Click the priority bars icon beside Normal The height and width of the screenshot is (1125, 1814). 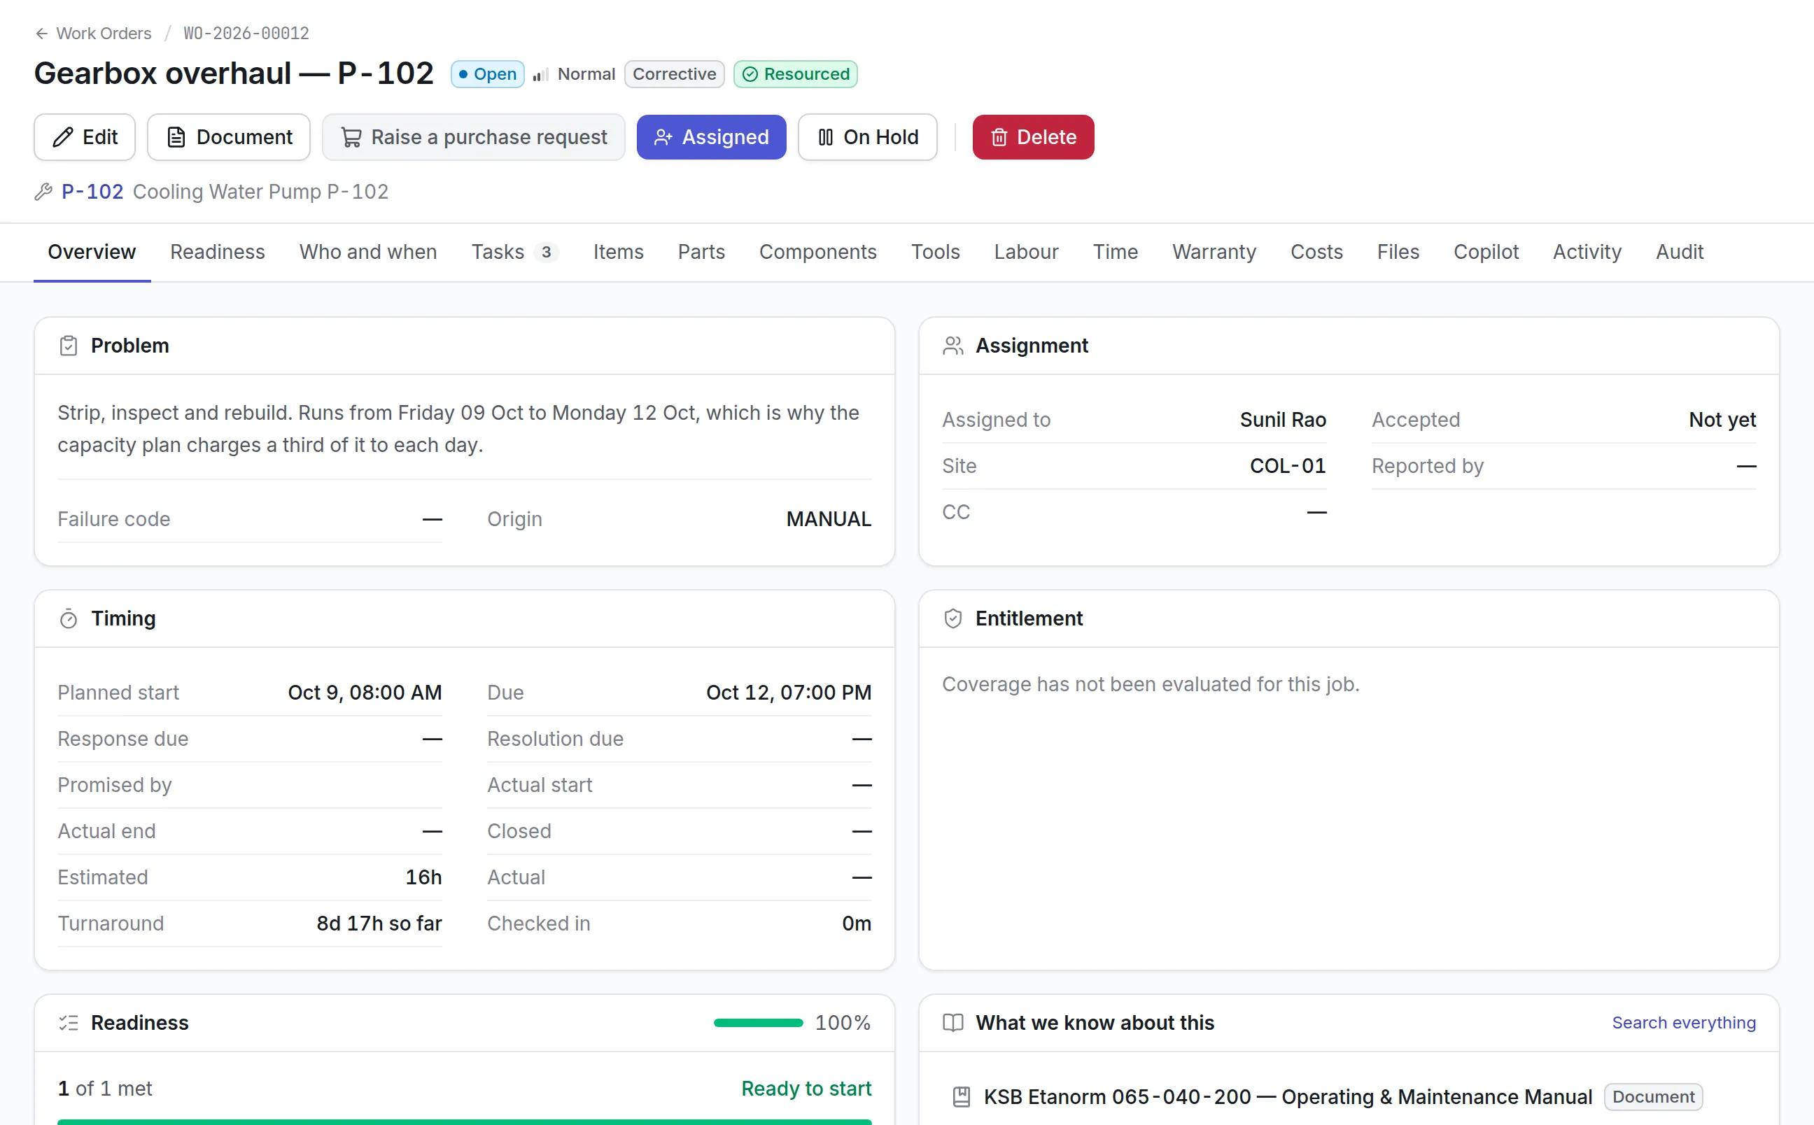[541, 74]
